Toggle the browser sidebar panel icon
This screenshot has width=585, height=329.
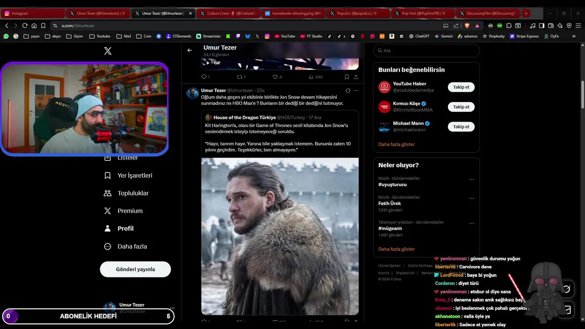coord(542,26)
